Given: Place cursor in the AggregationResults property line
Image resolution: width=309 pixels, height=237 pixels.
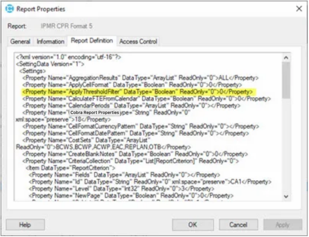Looking at the screenshot, I should point(140,78).
